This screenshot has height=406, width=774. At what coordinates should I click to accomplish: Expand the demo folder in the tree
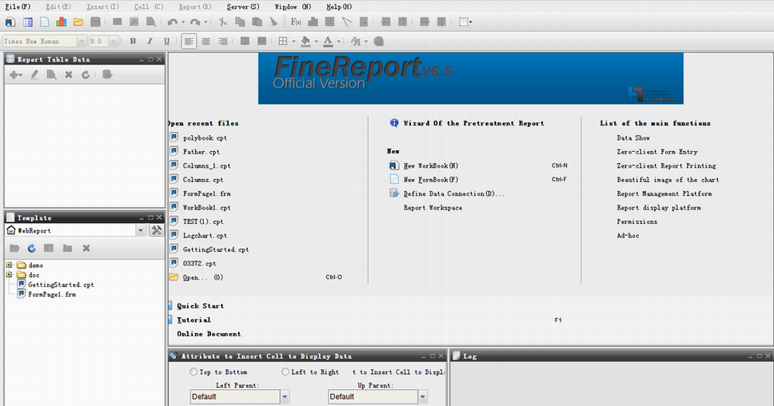click(x=9, y=265)
